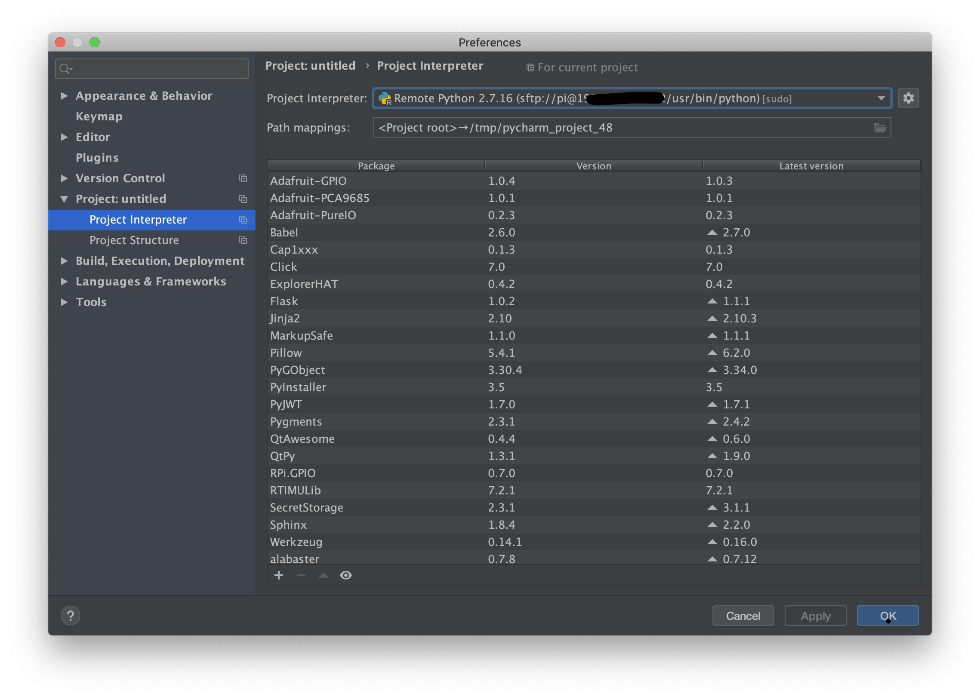Image resolution: width=980 pixels, height=699 pixels.
Task: Select the RTIMULib package row
Action: click(594, 490)
